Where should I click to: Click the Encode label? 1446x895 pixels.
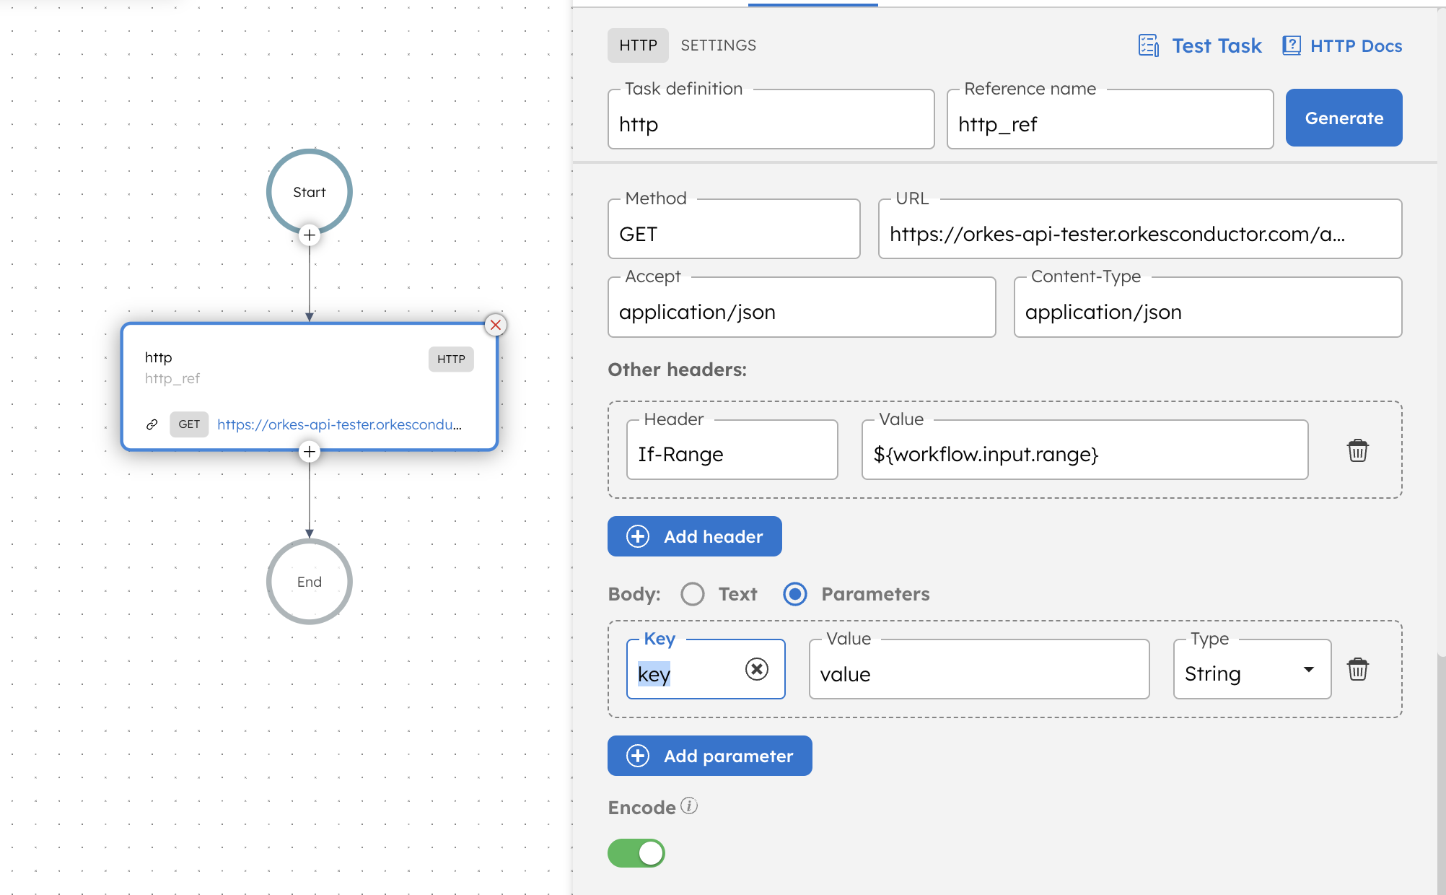pos(641,808)
